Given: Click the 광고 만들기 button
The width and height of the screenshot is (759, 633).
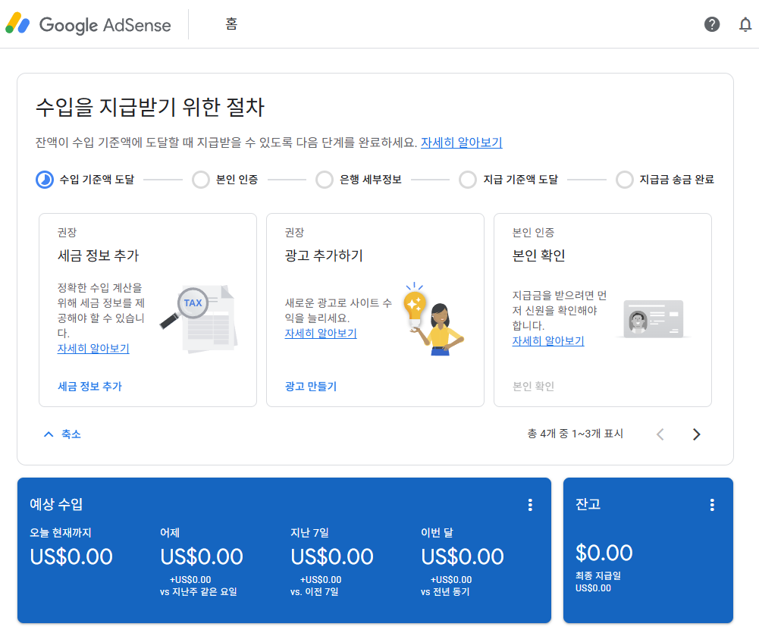Looking at the screenshot, I should pyautogui.click(x=310, y=386).
